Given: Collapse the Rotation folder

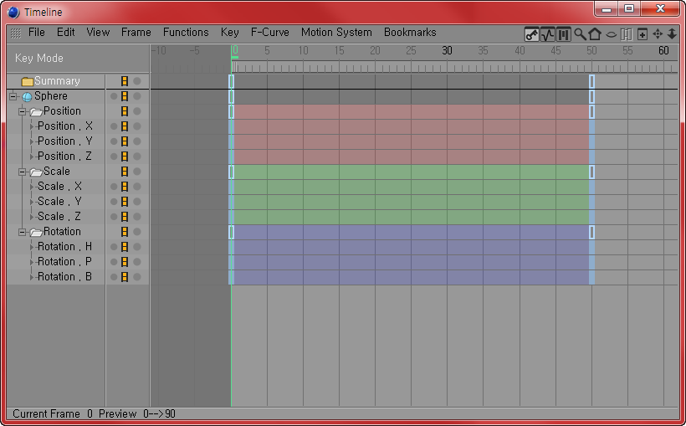Looking at the screenshot, I should point(22,232).
